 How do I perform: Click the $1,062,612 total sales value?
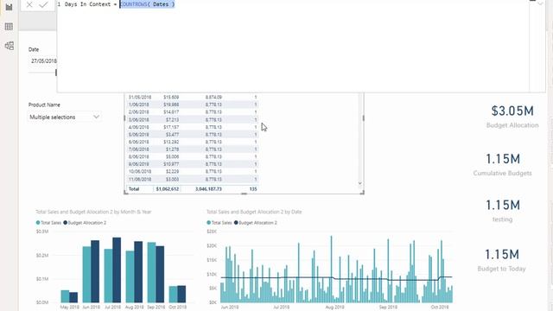point(168,189)
